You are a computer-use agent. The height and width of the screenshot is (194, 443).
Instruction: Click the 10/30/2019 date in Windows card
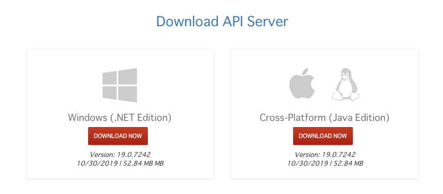coord(97,163)
